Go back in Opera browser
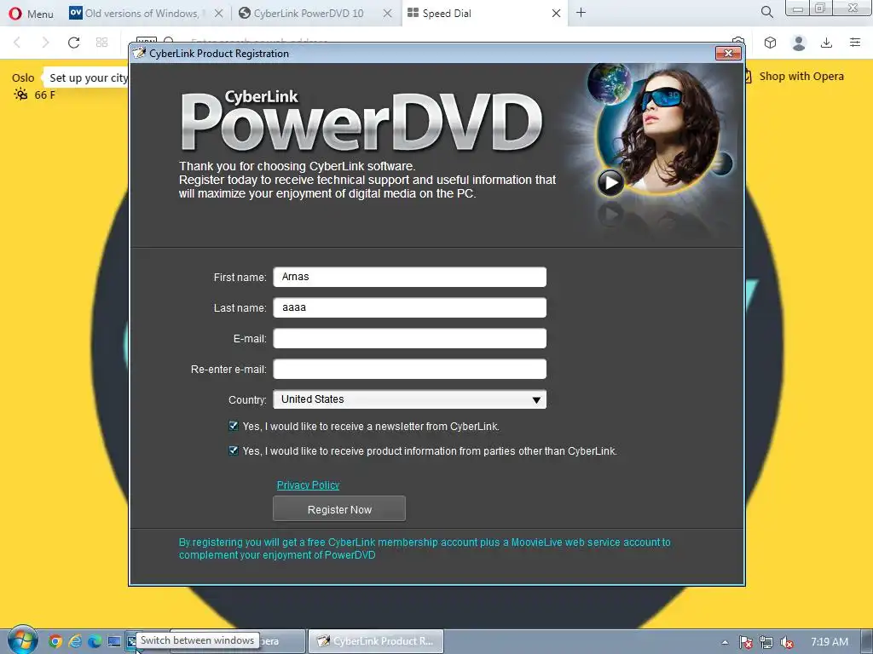Image resolution: width=873 pixels, height=654 pixels. click(17, 43)
